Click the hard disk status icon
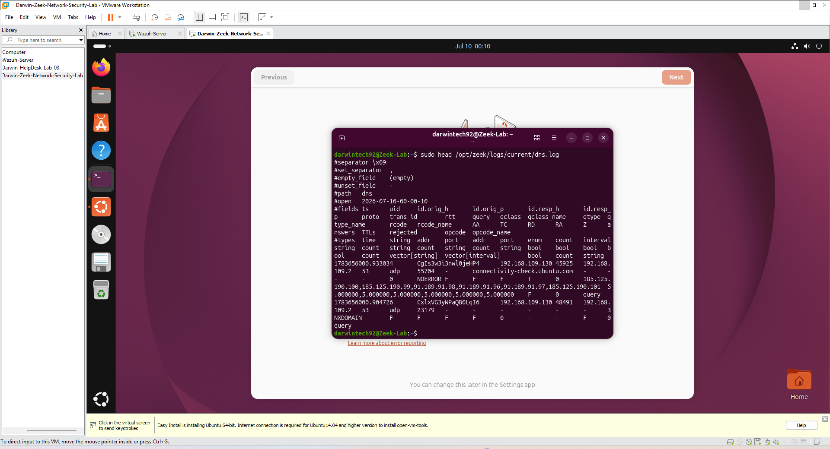This screenshot has width=830, height=449. [731, 442]
